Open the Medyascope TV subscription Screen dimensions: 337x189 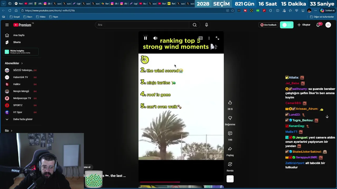[21, 98]
